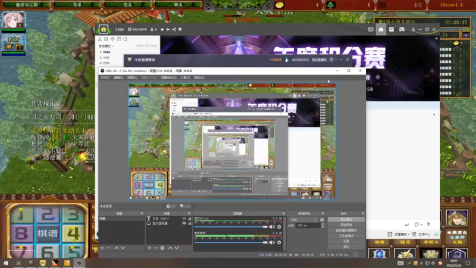The image size is (476, 268).
Task: Toggle visibility of display capture source
Action: [184, 223]
